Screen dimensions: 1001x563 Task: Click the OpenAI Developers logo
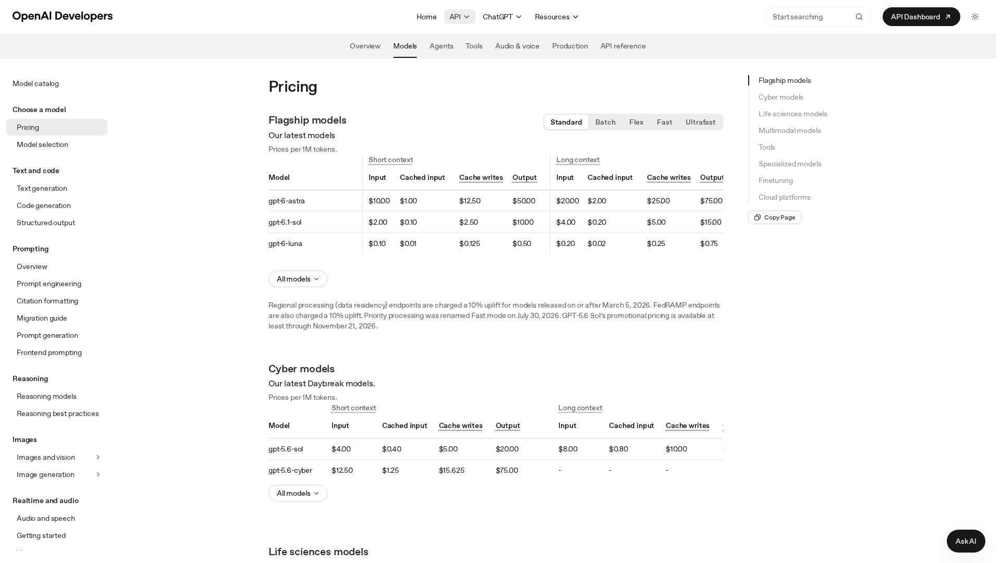(x=63, y=16)
